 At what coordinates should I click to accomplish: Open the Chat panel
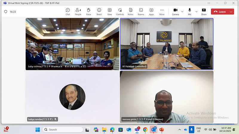[x=68, y=12]
